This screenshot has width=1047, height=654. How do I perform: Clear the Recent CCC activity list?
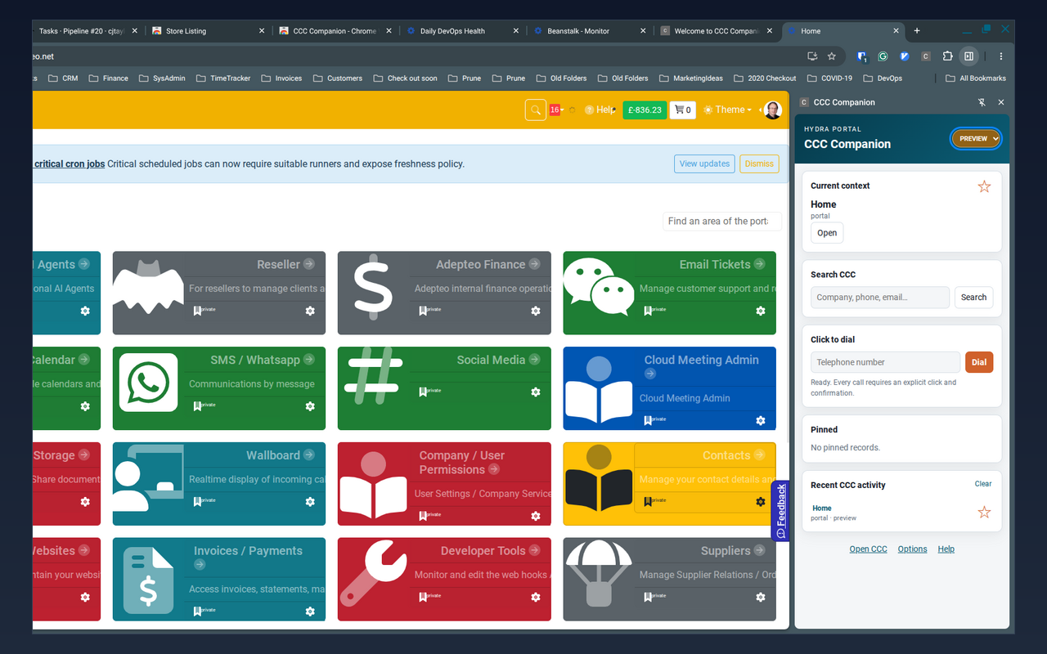coord(983,484)
